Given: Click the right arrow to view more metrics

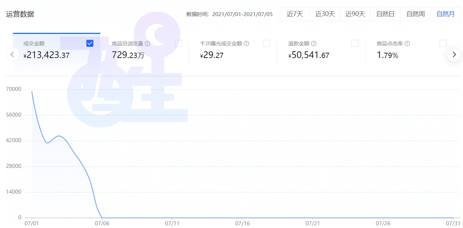Looking at the screenshot, I should click(454, 54).
